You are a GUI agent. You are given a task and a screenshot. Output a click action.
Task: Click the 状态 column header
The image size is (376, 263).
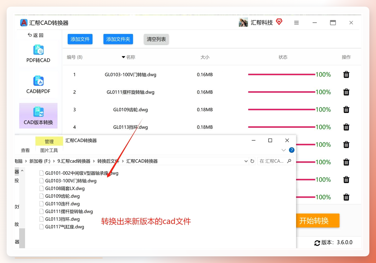click(283, 57)
